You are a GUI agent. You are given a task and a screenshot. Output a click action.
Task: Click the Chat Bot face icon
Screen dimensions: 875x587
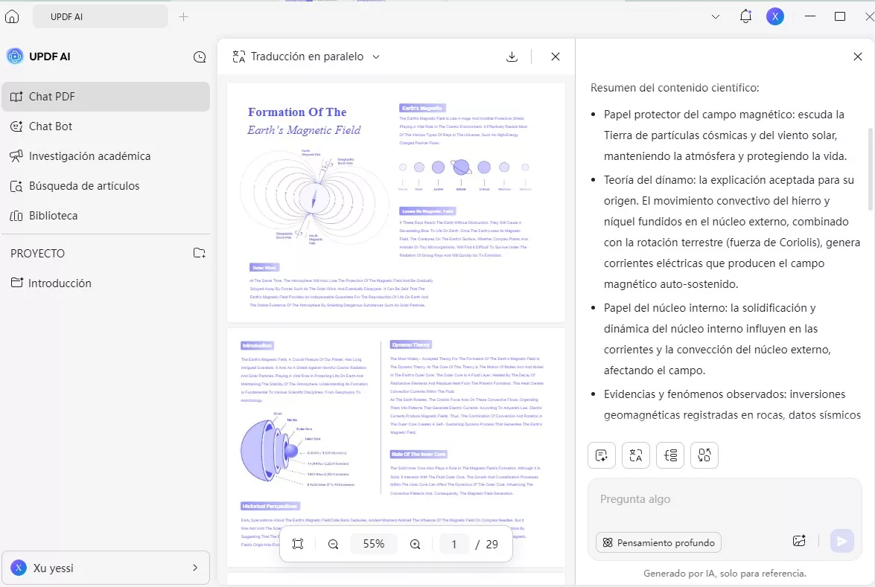click(x=16, y=126)
